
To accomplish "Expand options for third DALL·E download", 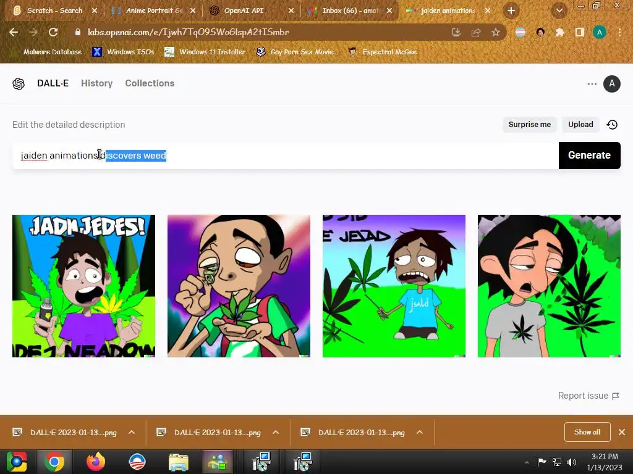I will [x=420, y=432].
